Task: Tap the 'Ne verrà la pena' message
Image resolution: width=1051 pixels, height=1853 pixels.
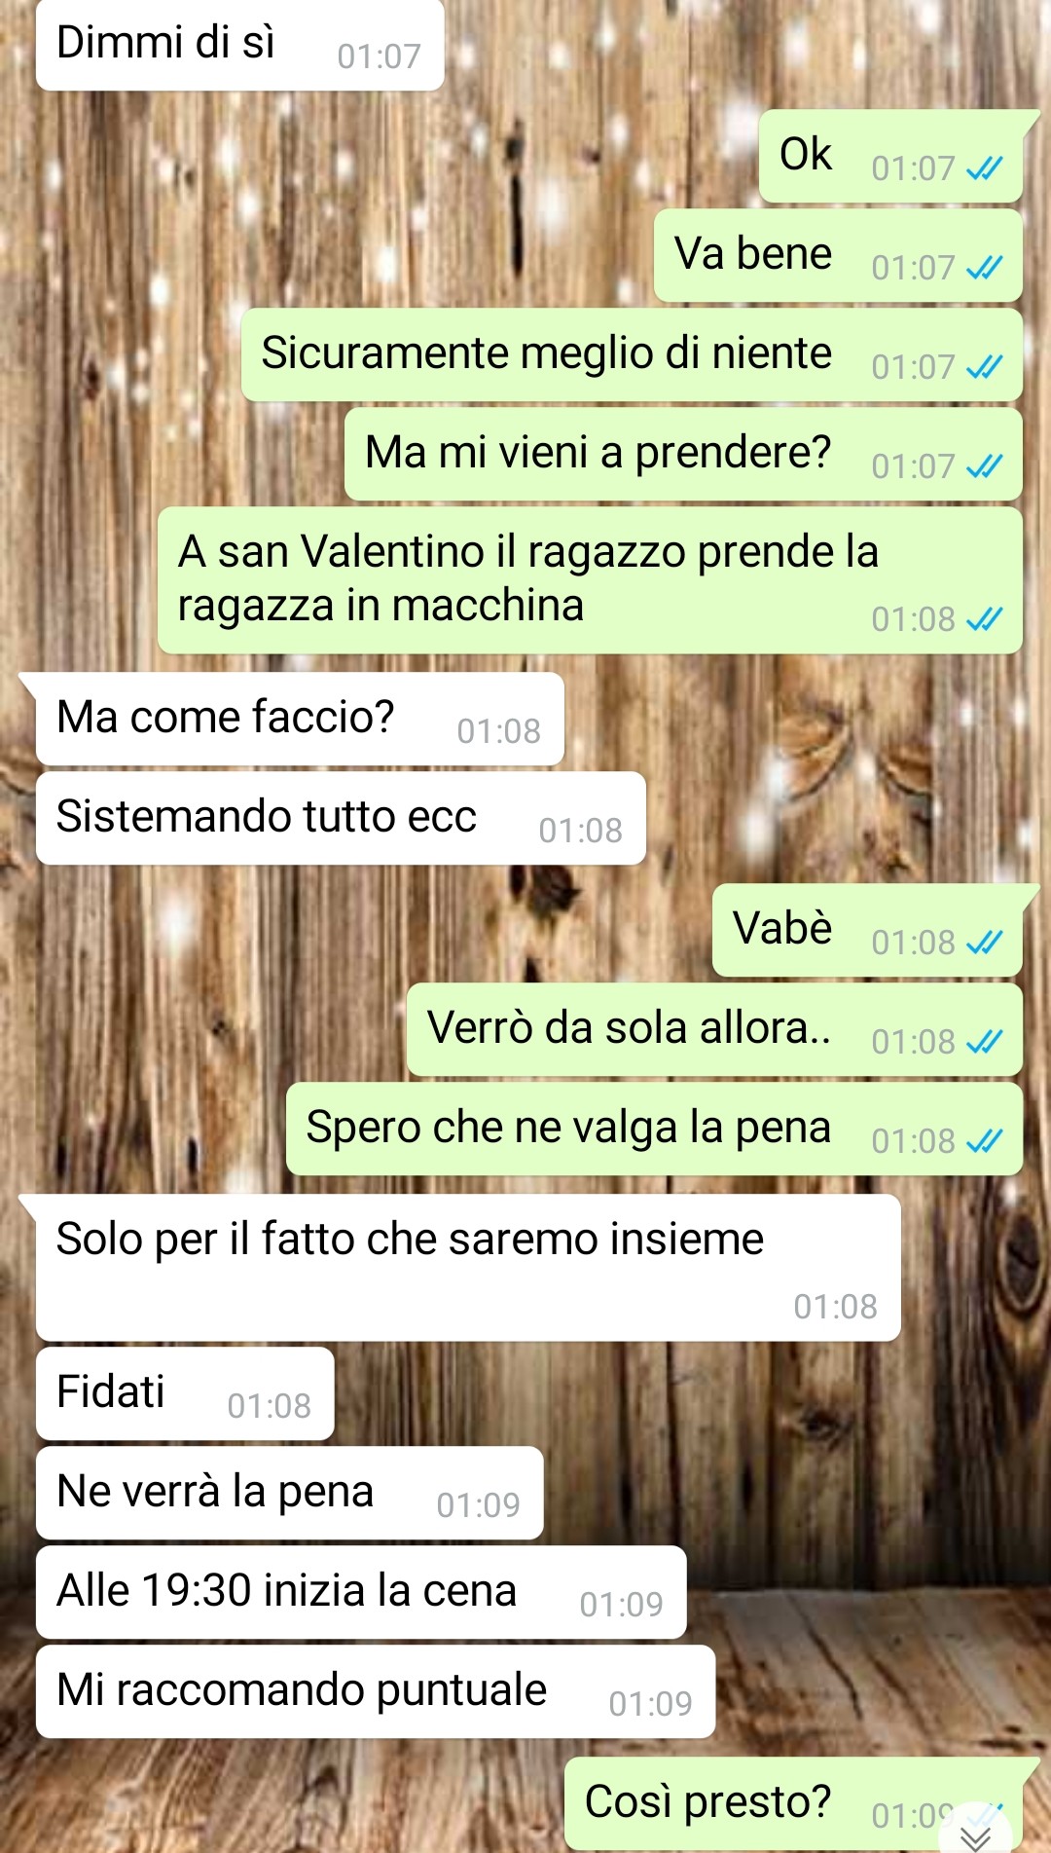Action: (x=289, y=1493)
